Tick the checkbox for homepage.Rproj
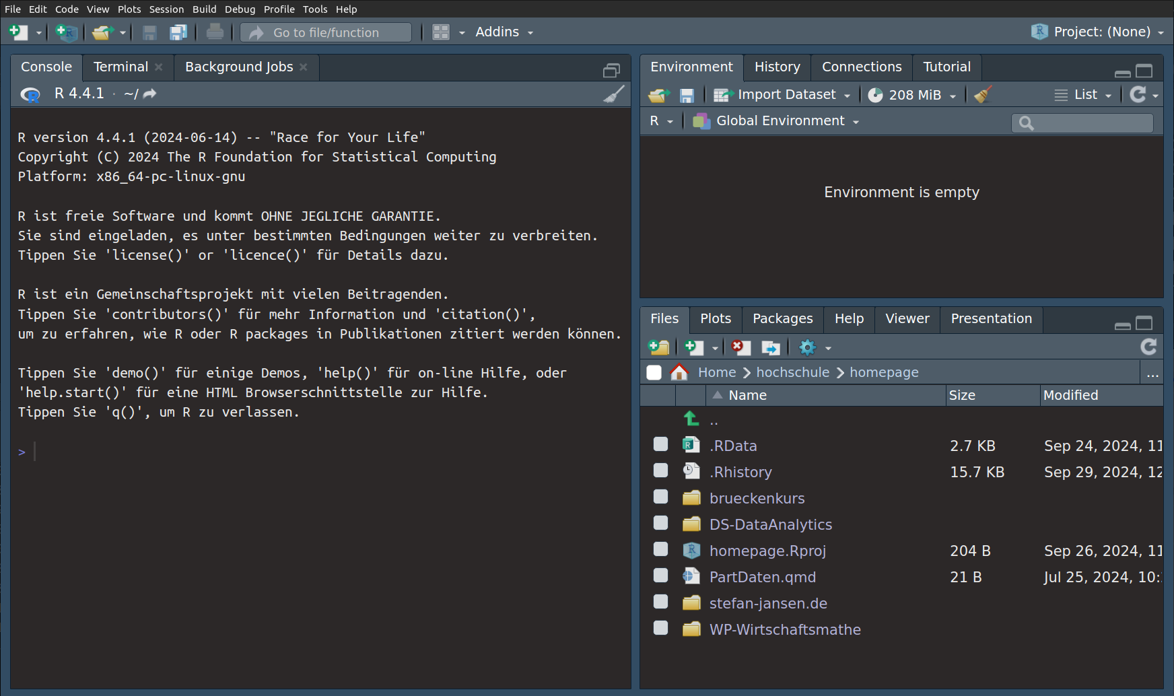Screen dimensions: 1174x696 click(x=661, y=549)
